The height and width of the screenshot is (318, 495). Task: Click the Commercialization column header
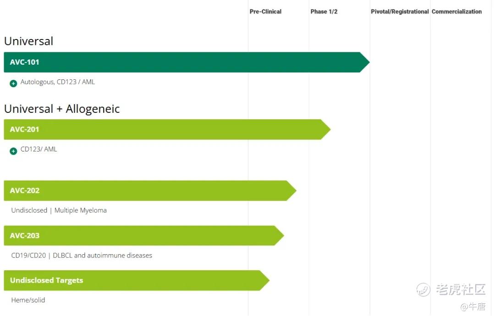coord(456,11)
